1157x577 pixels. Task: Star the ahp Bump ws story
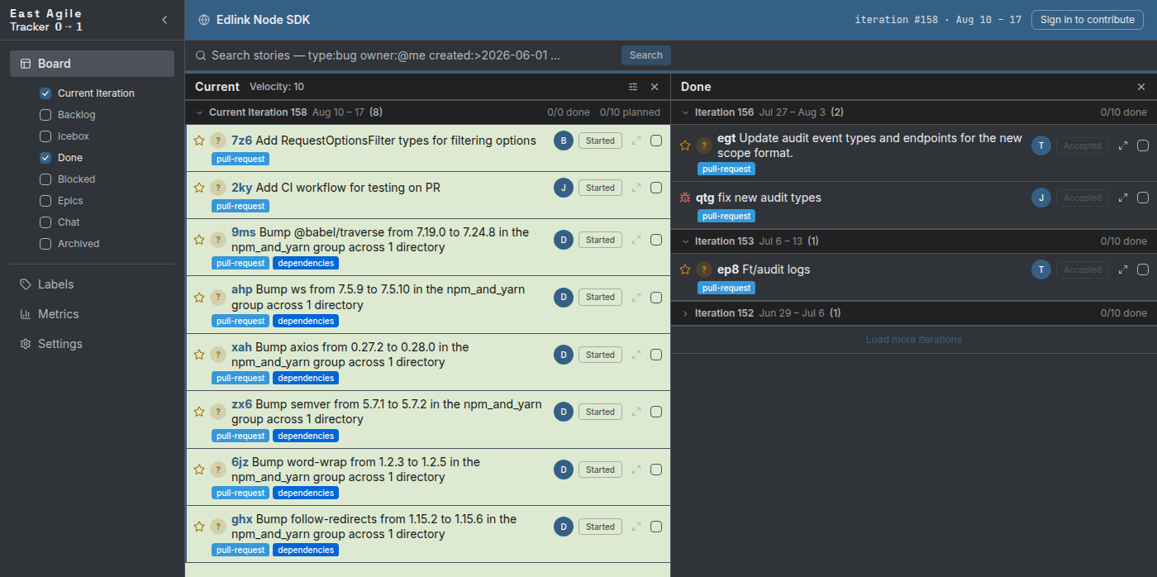coord(199,297)
